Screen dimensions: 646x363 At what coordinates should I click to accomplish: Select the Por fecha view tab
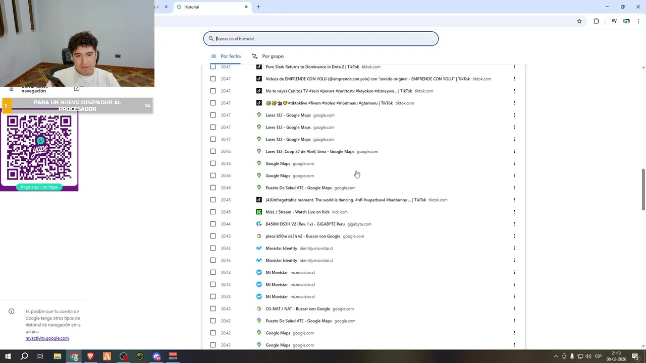[226, 56]
